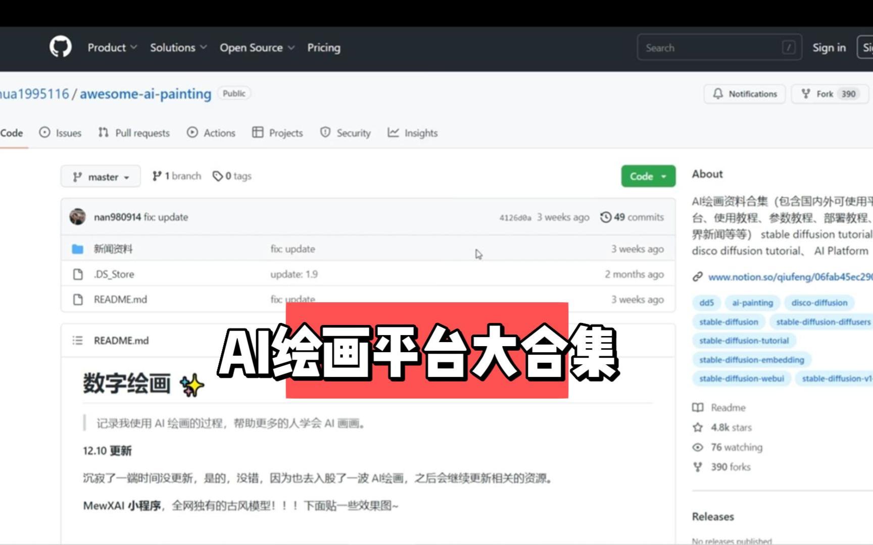Open the notion.so link in About
Screen dimensions: 873x545
tap(790, 277)
